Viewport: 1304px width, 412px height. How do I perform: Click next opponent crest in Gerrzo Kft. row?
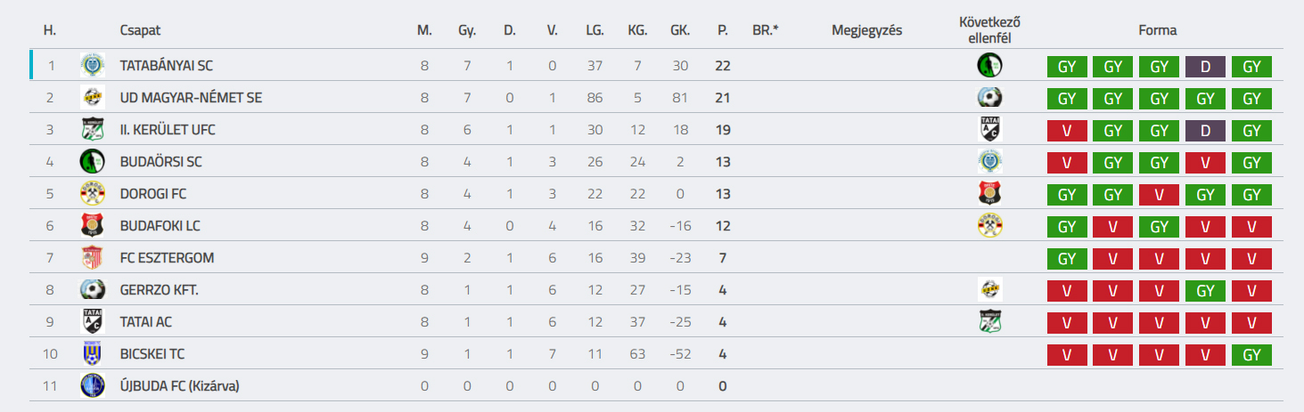pyautogui.click(x=989, y=289)
